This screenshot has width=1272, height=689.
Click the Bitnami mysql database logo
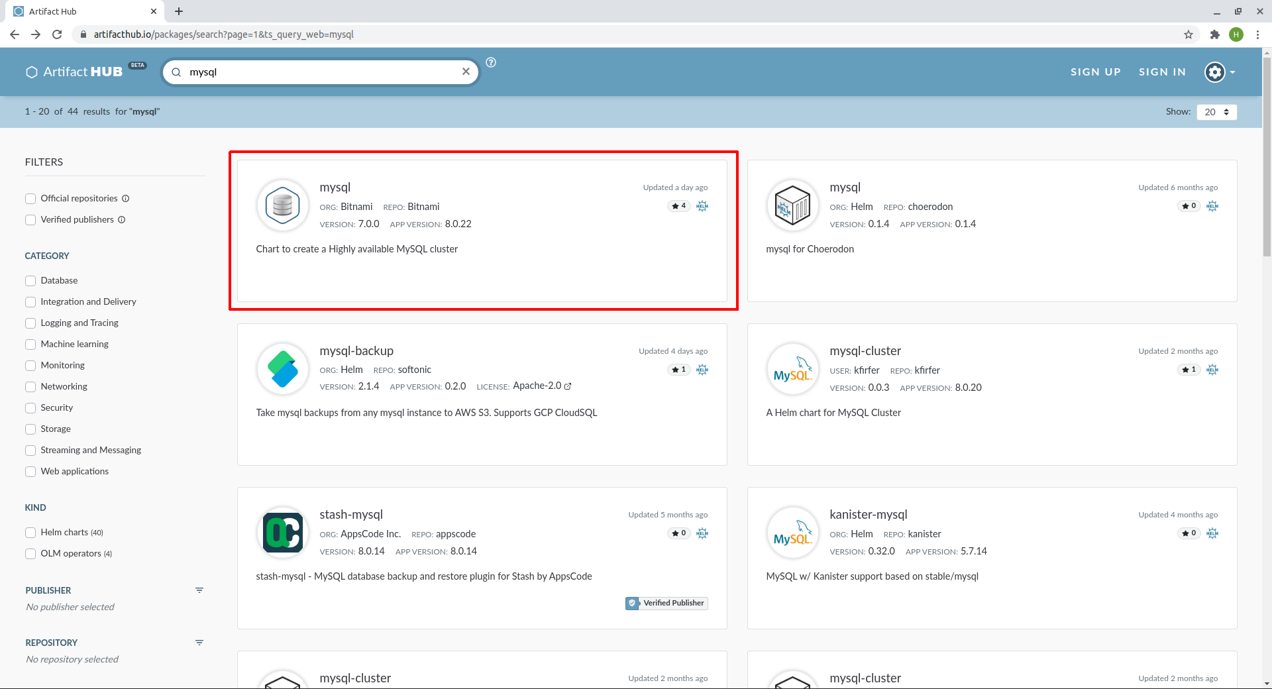tap(283, 205)
